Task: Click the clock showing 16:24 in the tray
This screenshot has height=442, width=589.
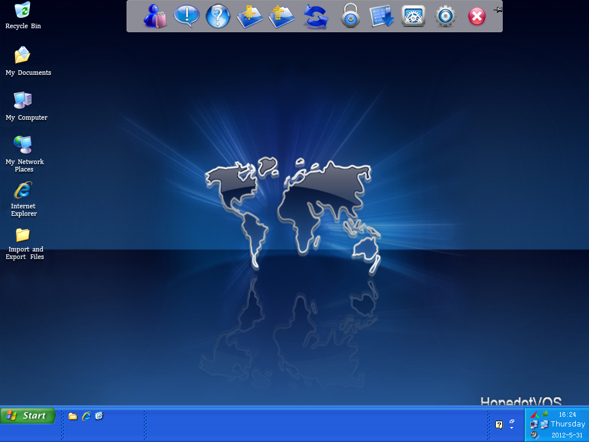Action: [x=567, y=414]
